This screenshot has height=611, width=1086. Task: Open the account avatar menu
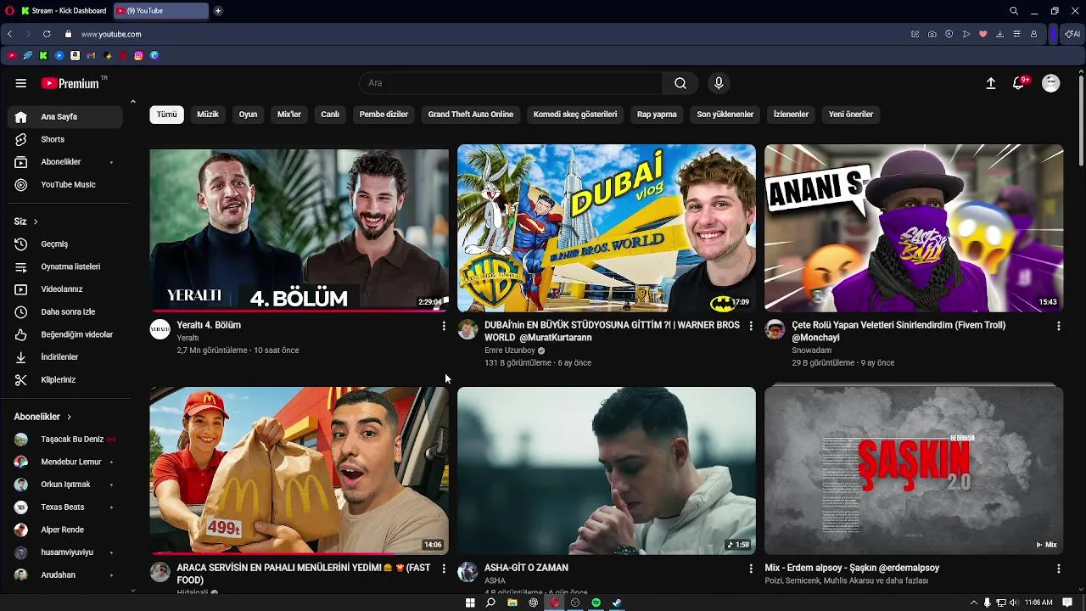coord(1050,83)
